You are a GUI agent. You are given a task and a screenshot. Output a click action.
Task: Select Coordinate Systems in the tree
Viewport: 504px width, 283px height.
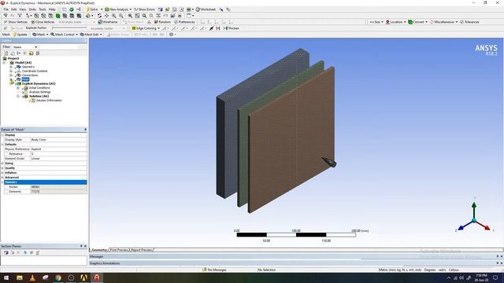(x=35, y=71)
